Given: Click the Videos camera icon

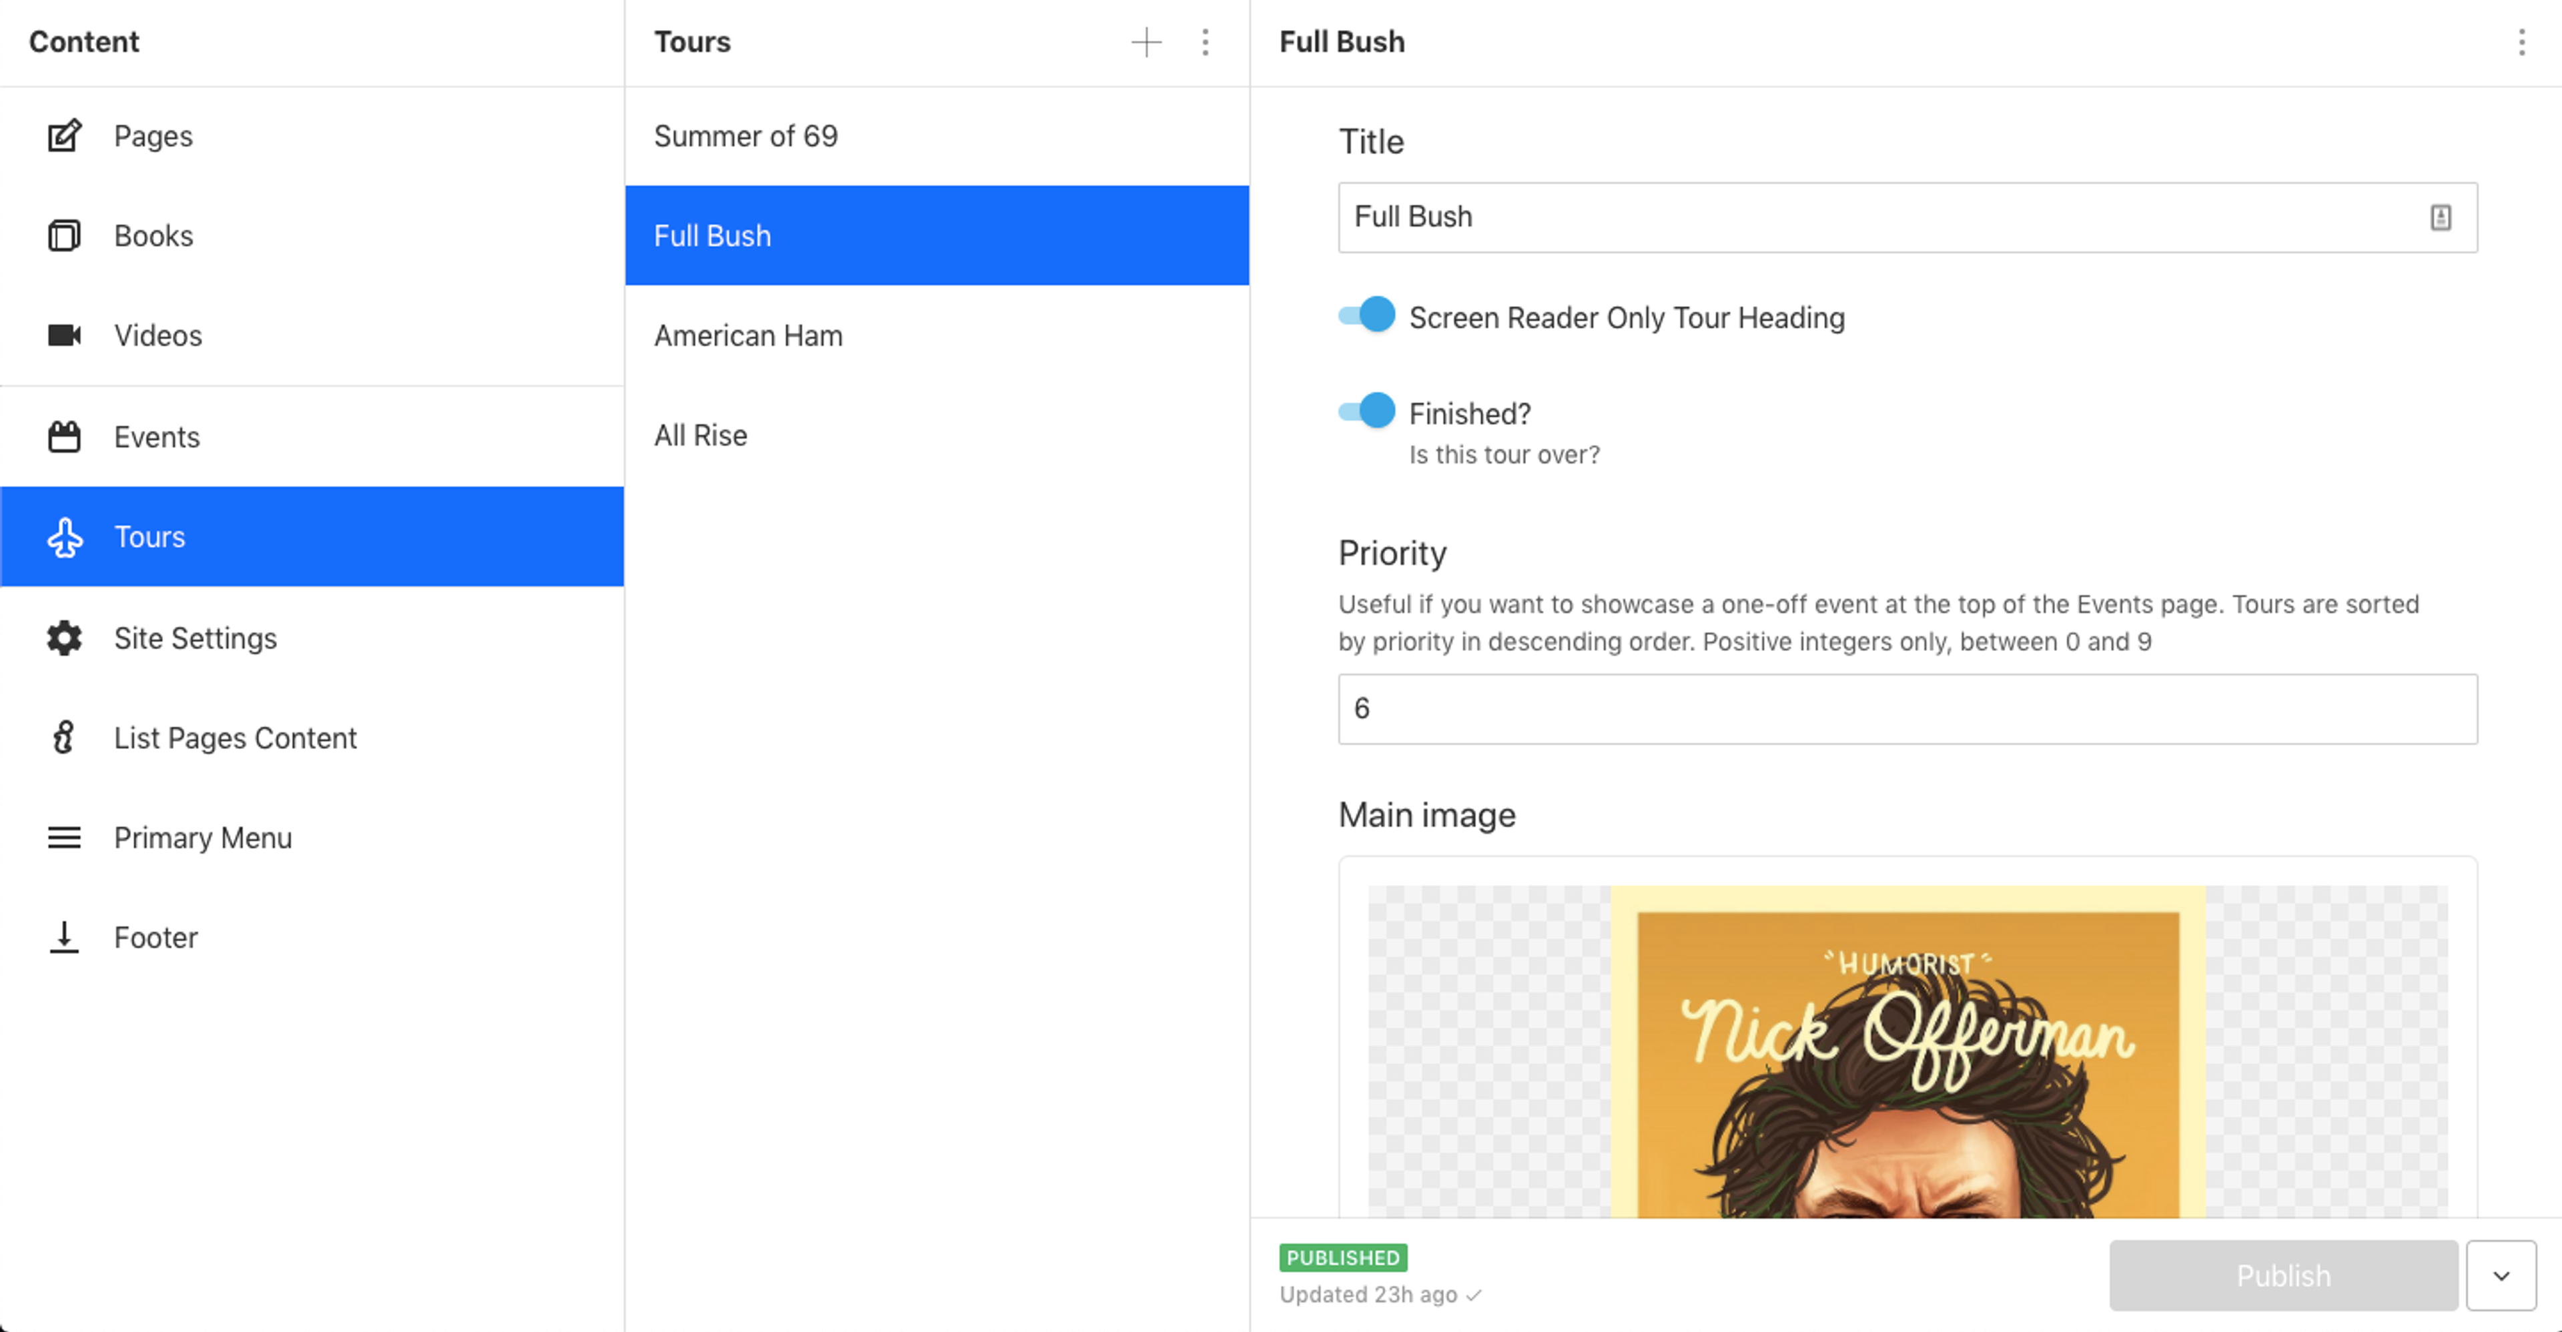Looking at the screenshot, I should (65, 335).
